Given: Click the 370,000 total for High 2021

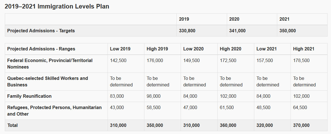Looking at the screenshot, I should (x=301, y=125).
